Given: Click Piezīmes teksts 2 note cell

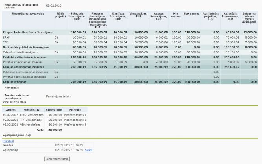Looking at the screenshot, I should point(75,120).
